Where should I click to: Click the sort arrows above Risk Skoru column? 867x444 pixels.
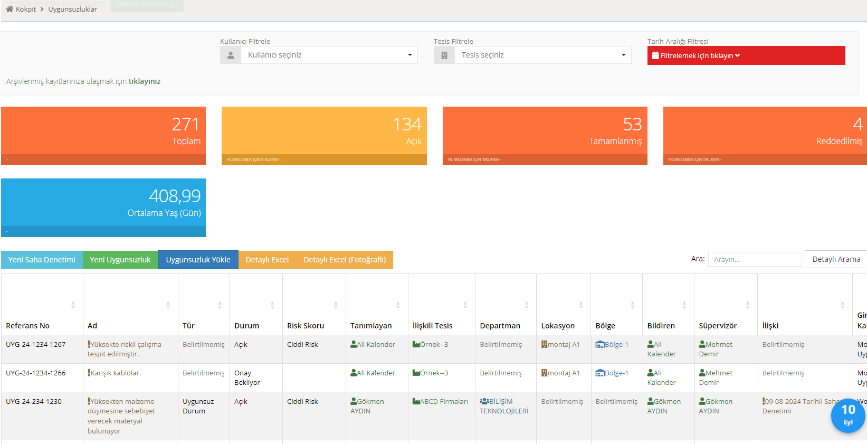tap(336, 305)
